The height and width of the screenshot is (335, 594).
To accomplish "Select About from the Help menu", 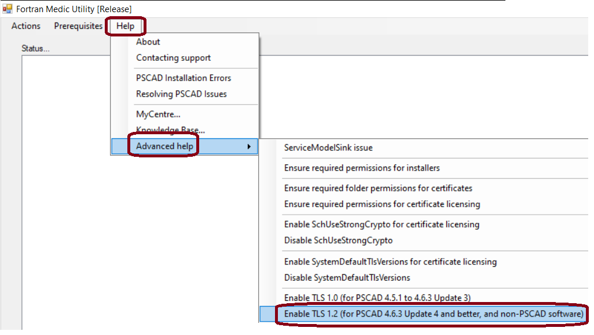I will pos(148,42).
